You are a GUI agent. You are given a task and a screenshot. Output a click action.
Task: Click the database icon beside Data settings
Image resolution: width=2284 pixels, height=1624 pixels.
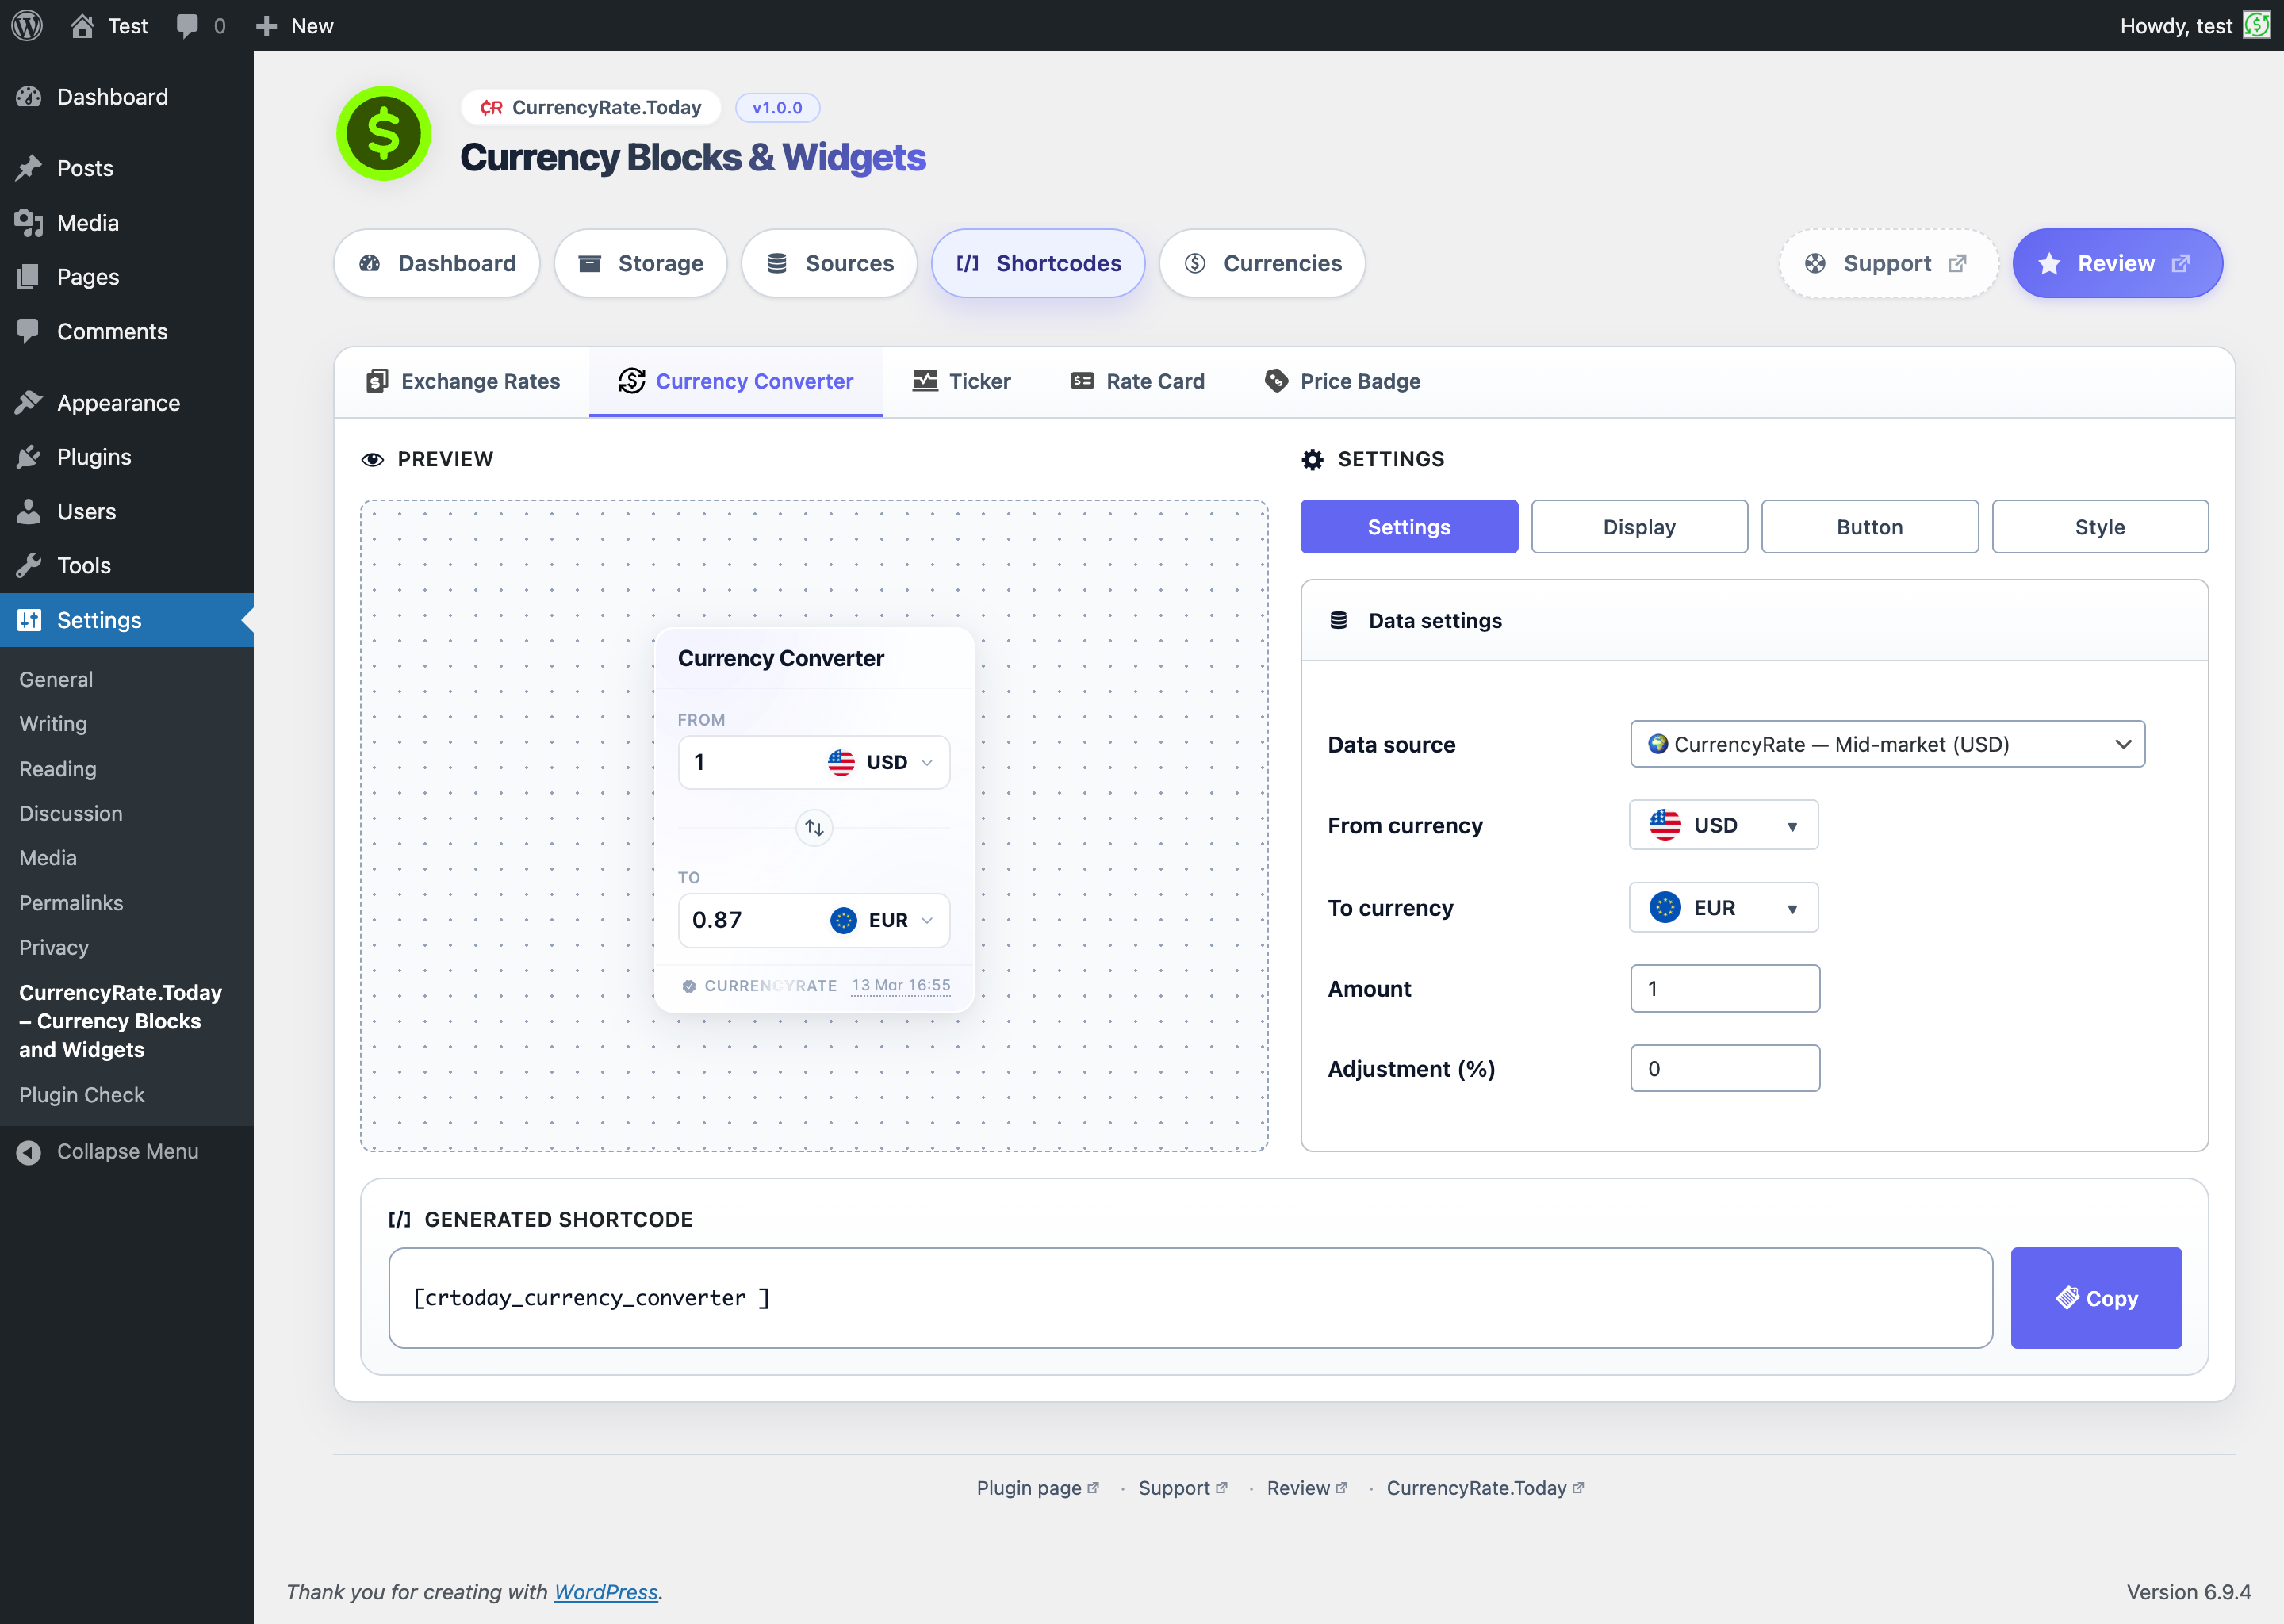[x=1340, y=619]
